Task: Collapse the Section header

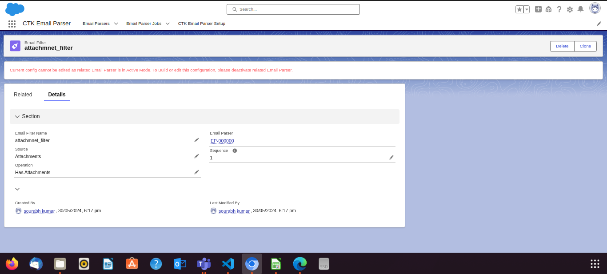Action: tap(204, 116)
